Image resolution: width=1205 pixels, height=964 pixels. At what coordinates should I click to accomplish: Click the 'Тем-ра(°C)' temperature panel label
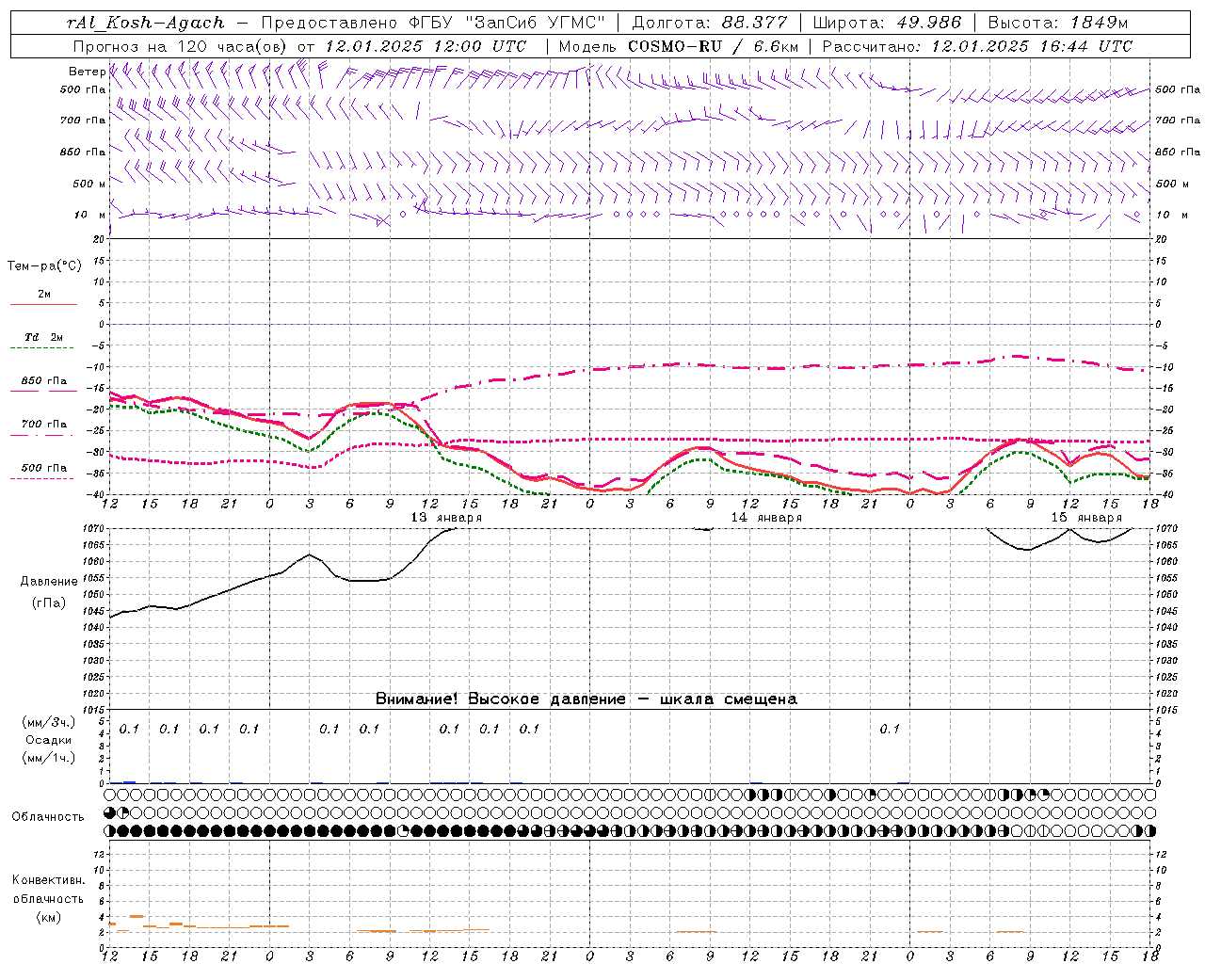coord(44,266)
